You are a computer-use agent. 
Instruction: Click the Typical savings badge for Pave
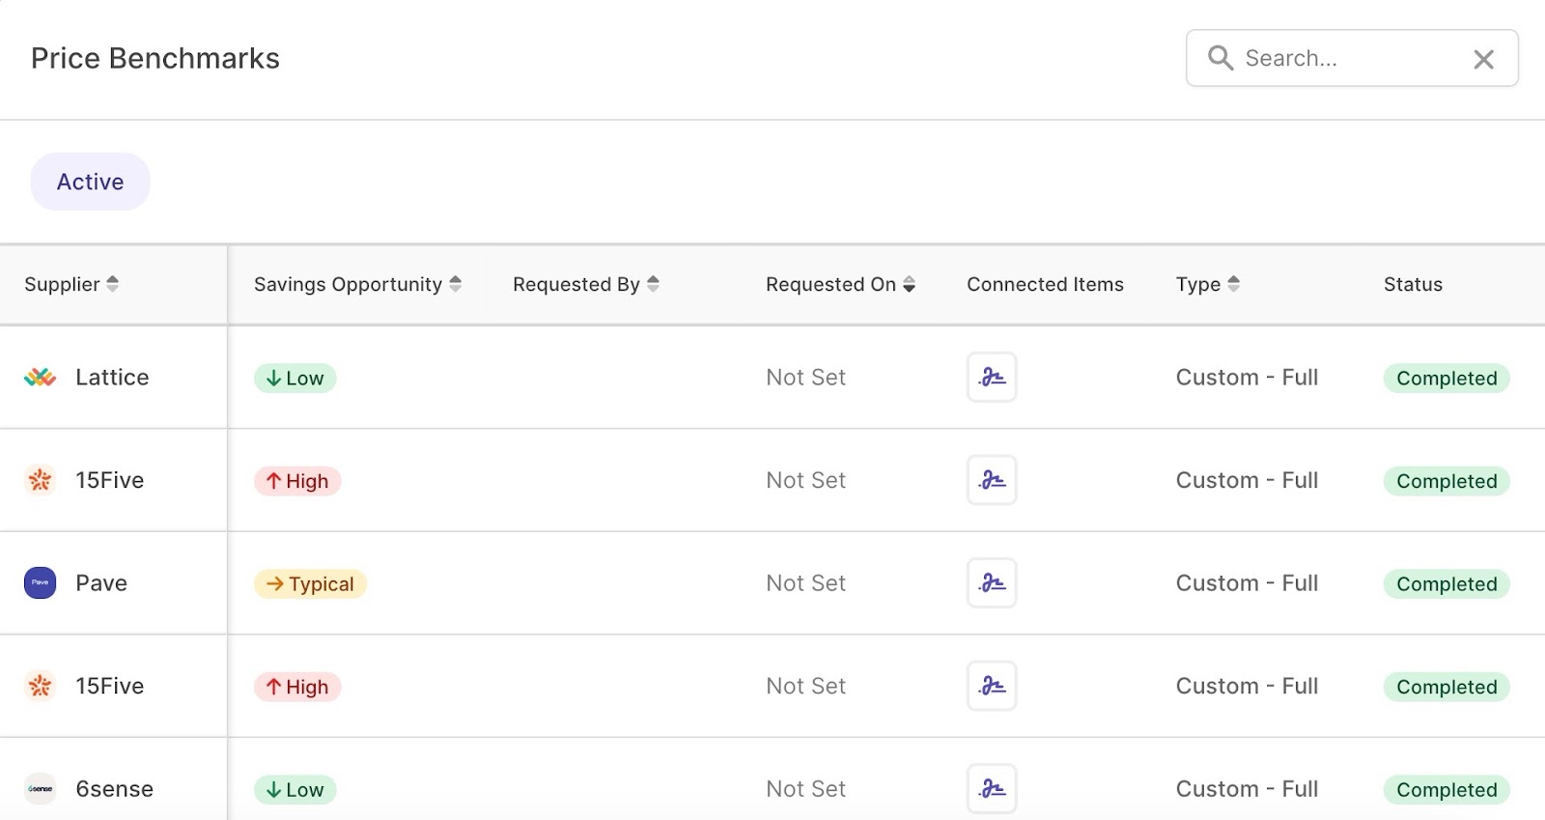(310, 583)
